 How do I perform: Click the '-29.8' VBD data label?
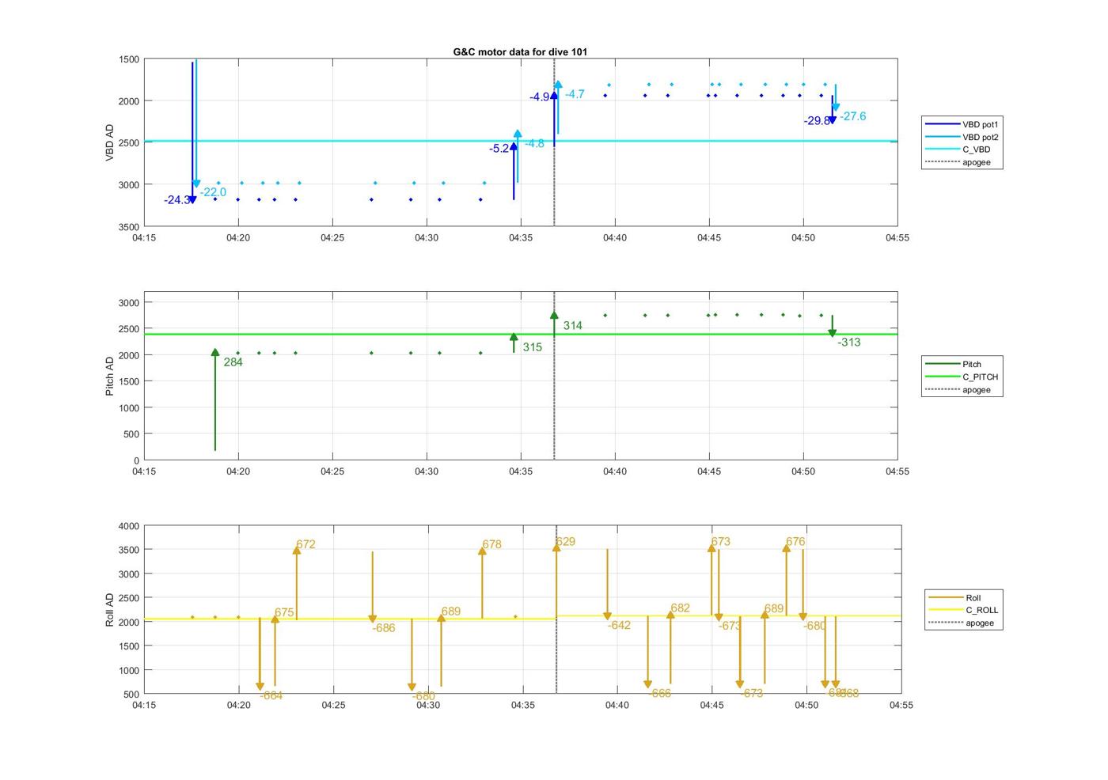click(x=817, y=121)
